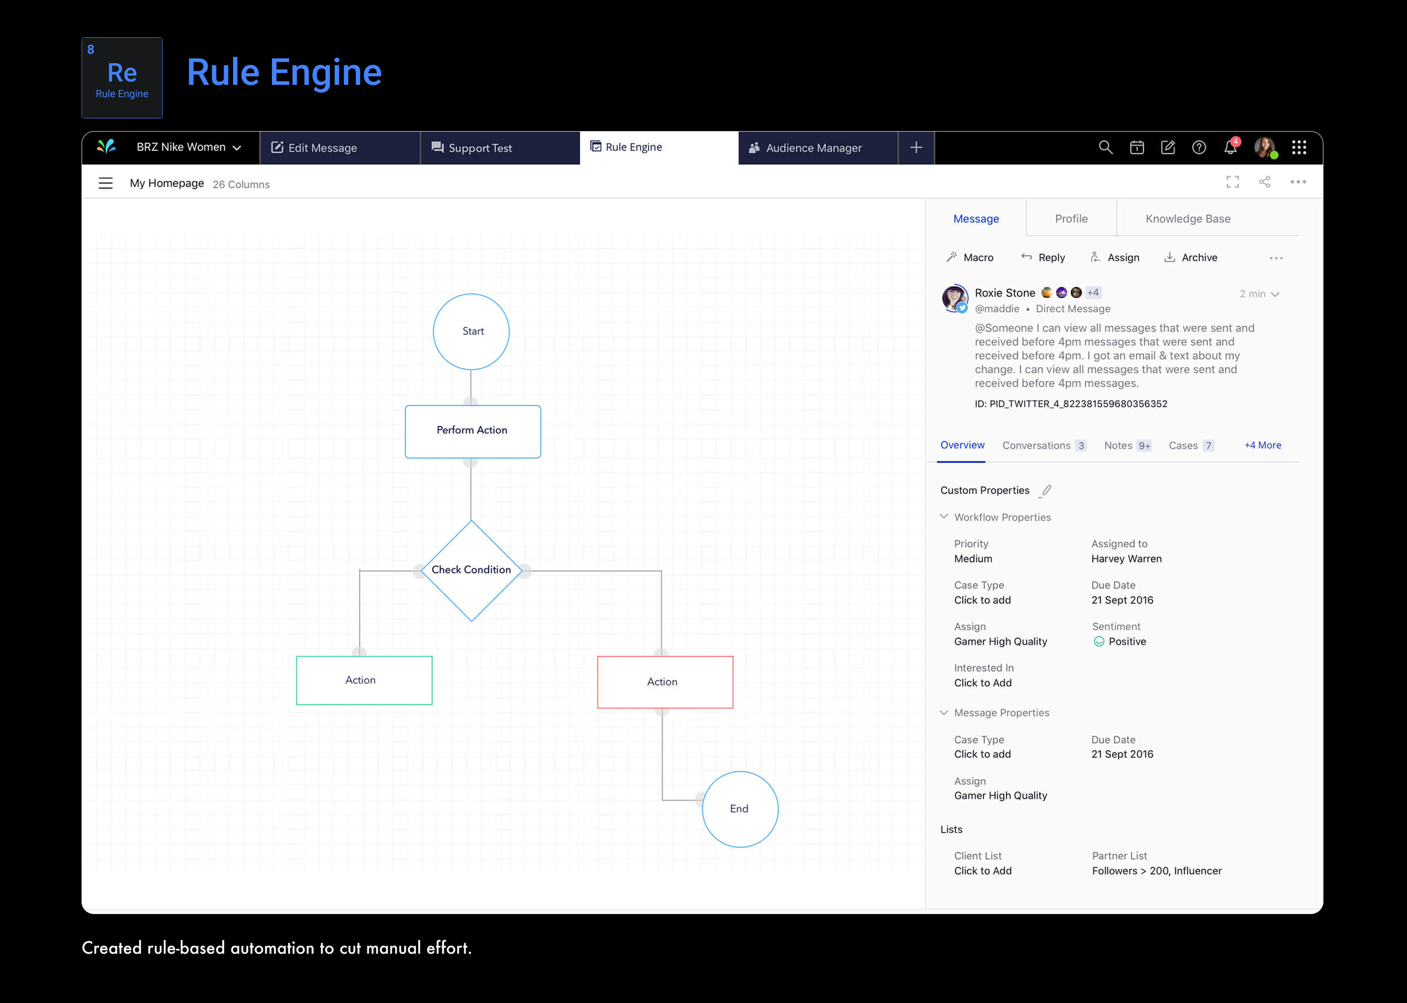Switch to the Audience Manager tab

(x=813, y=148)
